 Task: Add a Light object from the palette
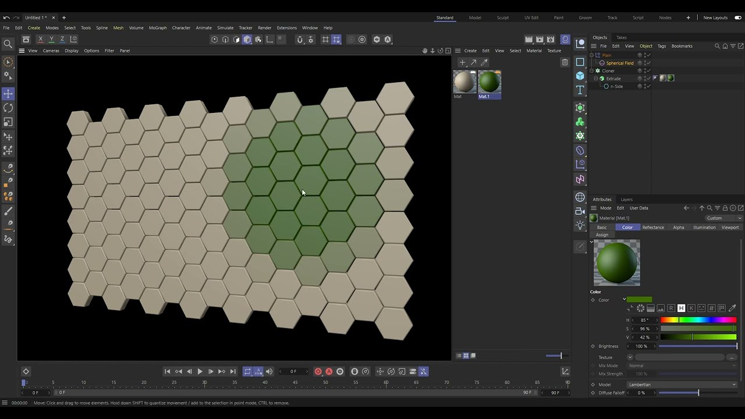click(580, 225)
